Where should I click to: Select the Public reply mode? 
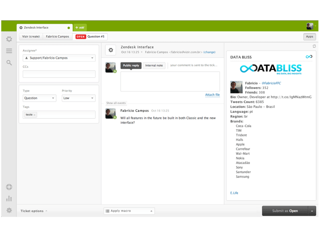tap(131, 66)
